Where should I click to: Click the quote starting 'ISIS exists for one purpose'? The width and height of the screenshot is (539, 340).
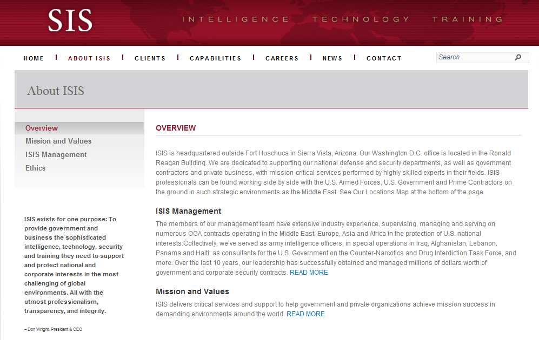click(x=74, y=265)
